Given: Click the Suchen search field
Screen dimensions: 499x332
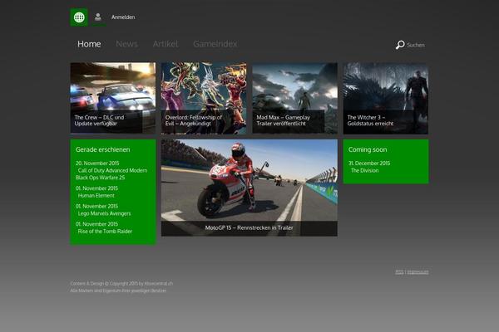Looking at the screenshot, I should 416,45.
